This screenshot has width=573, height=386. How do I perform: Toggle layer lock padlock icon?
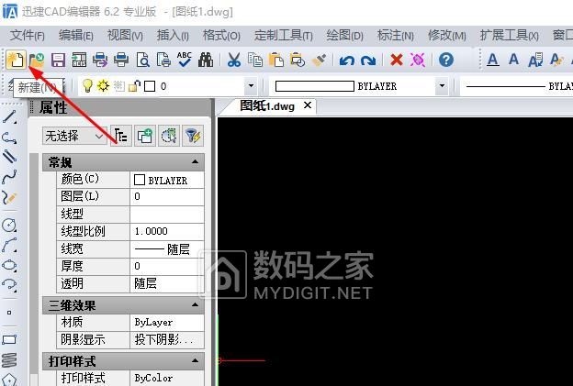pyautogui.click(x=134, y=86)
